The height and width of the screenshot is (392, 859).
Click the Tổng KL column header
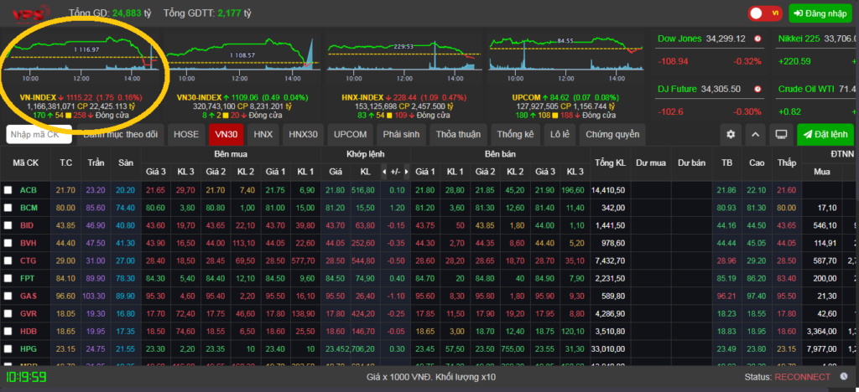tap(610, 163)
